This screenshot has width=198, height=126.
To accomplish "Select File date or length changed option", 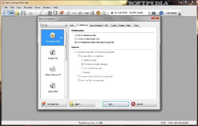I will coord(82,64).
